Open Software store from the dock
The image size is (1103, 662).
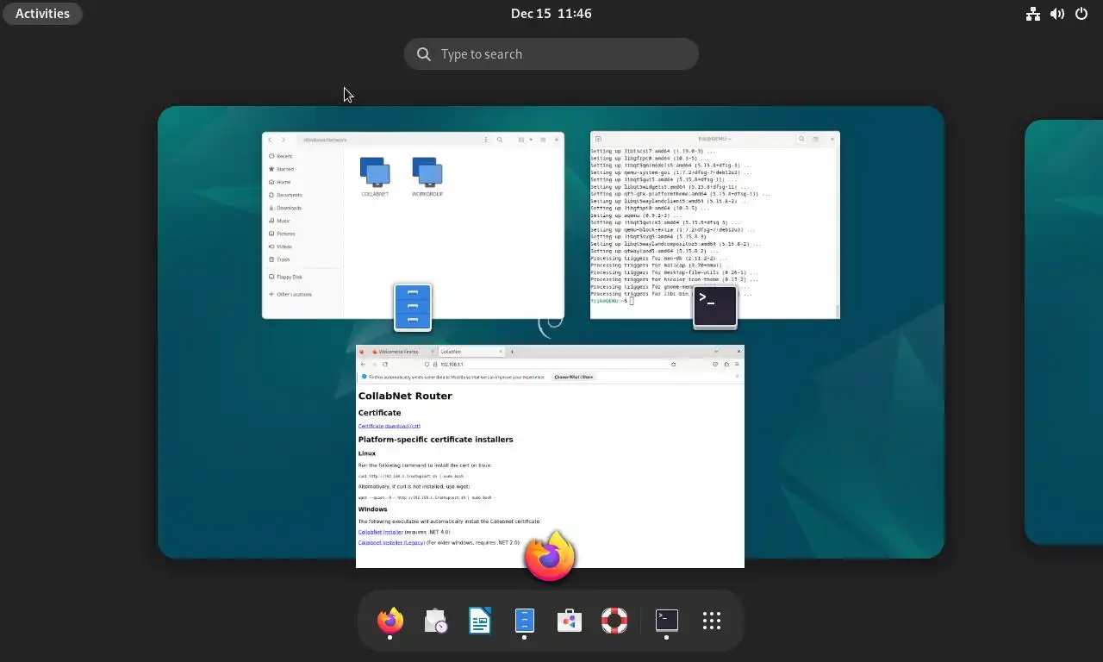(570, 621)
